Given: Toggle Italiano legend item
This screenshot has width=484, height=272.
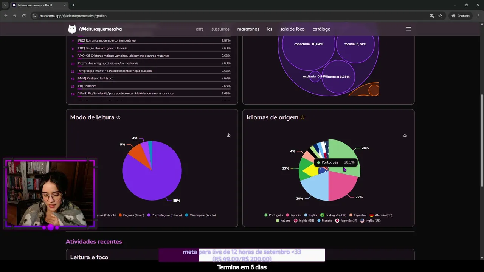Looking at the screenshot, I should 283,221.
